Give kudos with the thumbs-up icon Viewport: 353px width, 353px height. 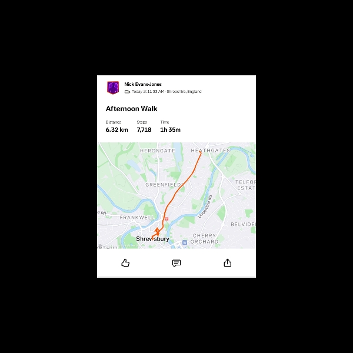[x=125, y=263]
